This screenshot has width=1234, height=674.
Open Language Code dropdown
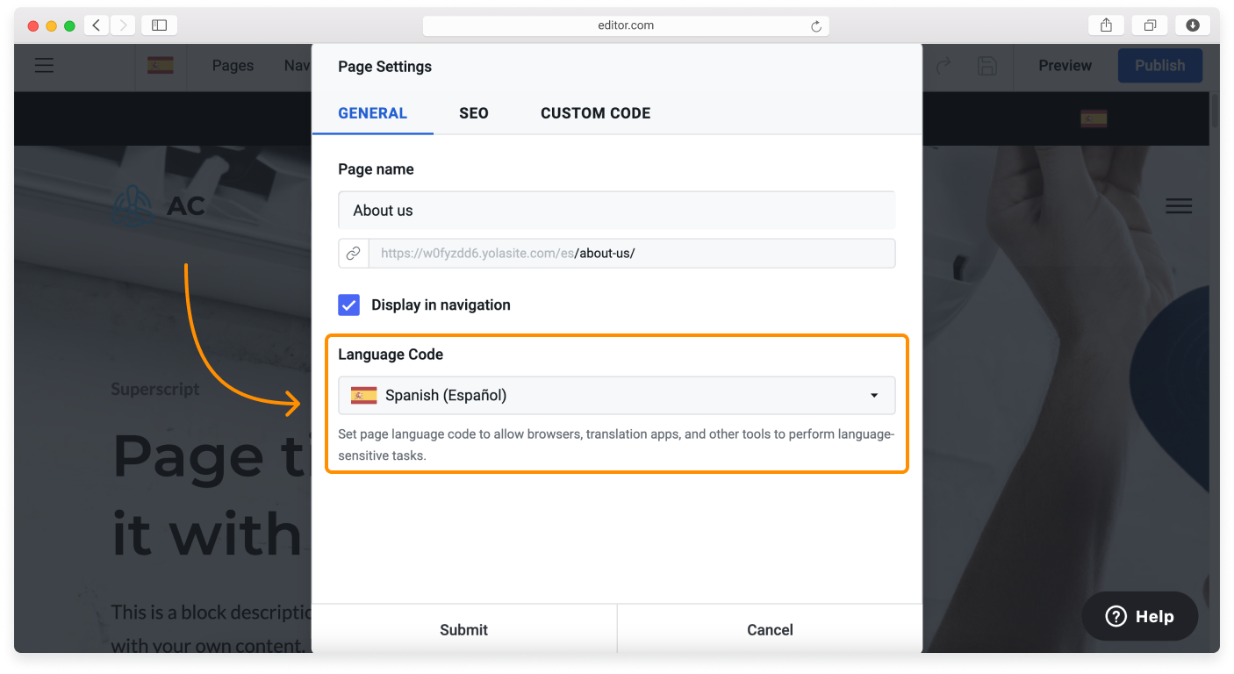617,396
